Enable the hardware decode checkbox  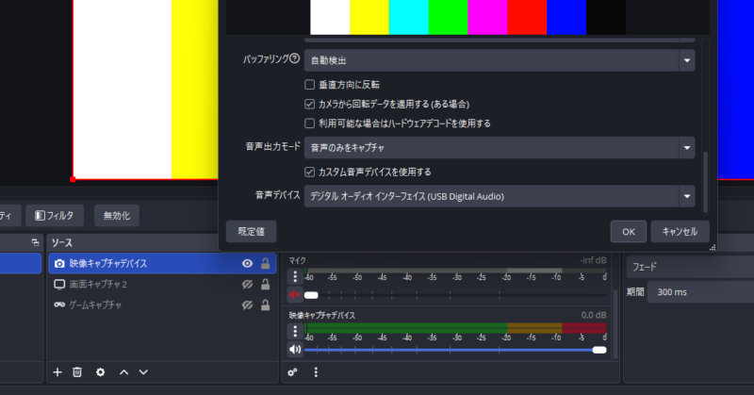click(309, 123)
